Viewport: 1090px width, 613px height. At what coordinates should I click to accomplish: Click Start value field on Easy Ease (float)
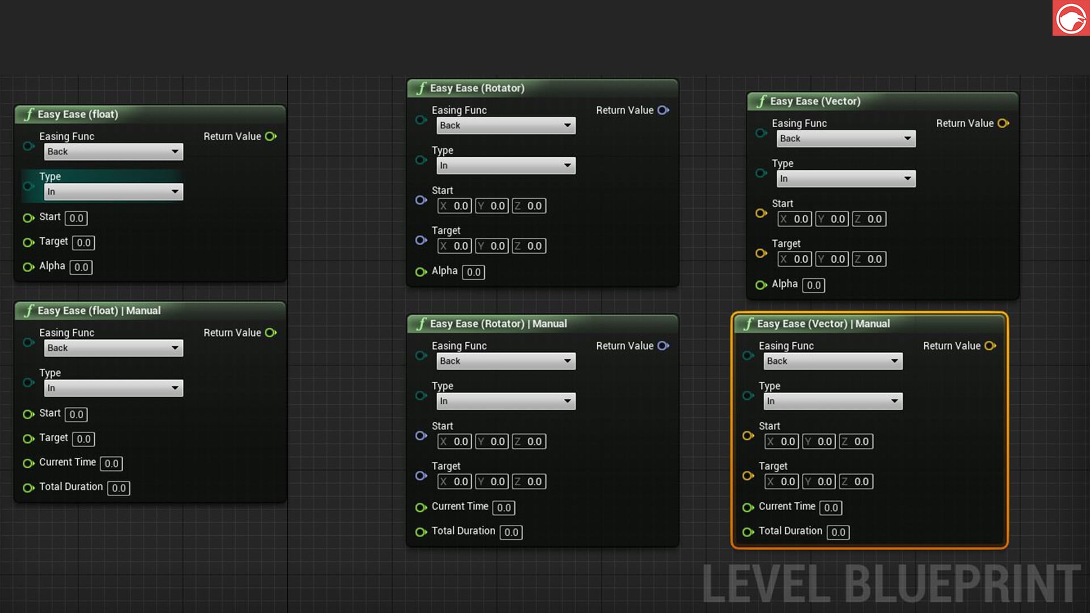pyautogui.click(x=76, y=218)
